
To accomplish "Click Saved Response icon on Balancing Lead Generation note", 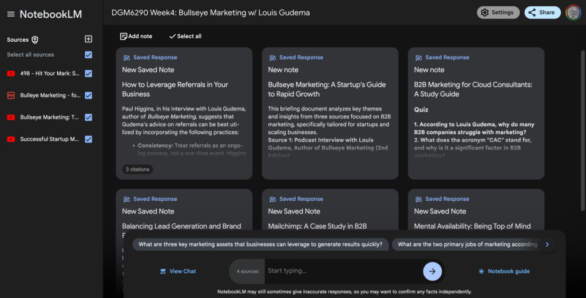I will pos(126,199).
